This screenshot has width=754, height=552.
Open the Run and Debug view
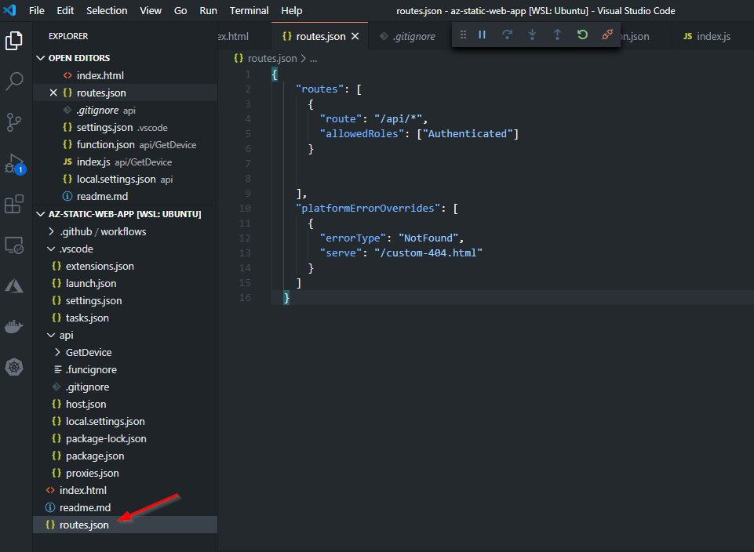[14, 164]
